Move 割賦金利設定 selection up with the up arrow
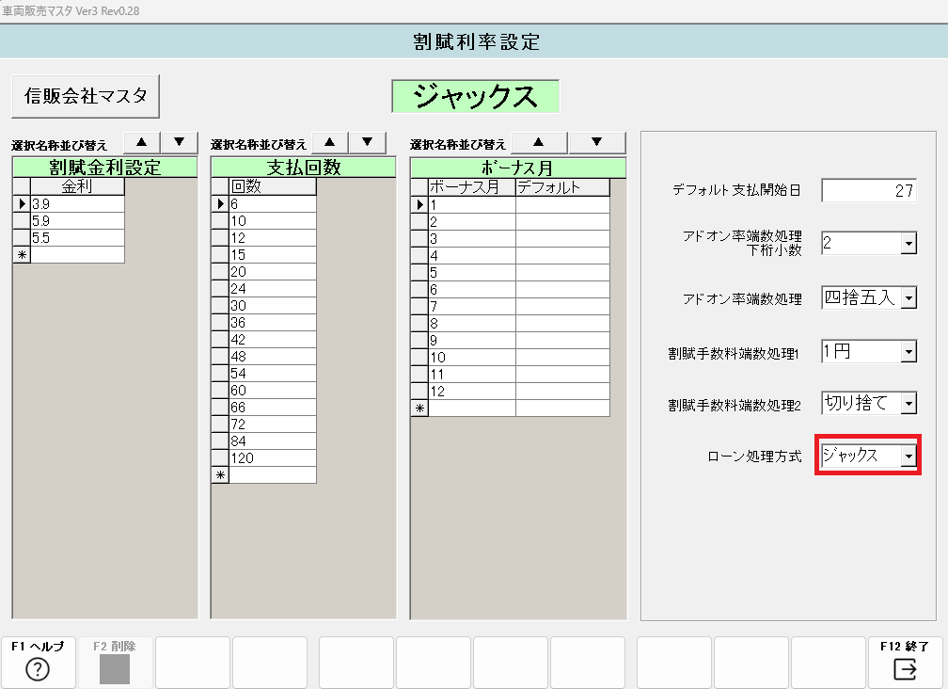The image size is (948, 689). click(x=142, y=143)
